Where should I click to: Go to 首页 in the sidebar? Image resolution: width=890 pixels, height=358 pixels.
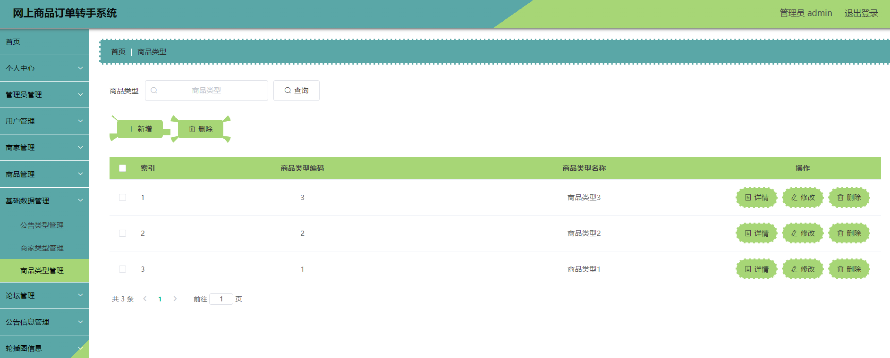click(44, 42)
